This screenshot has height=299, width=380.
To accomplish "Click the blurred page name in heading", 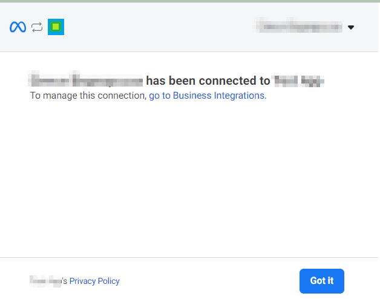I will (x=85, y=80).
